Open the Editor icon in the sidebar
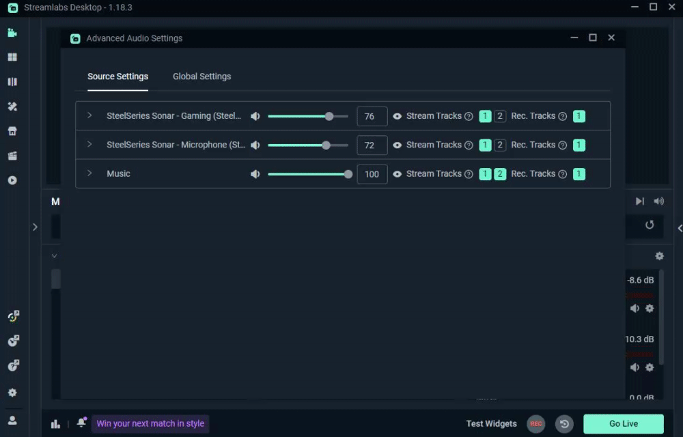683x437 pixels. [12, 33]
